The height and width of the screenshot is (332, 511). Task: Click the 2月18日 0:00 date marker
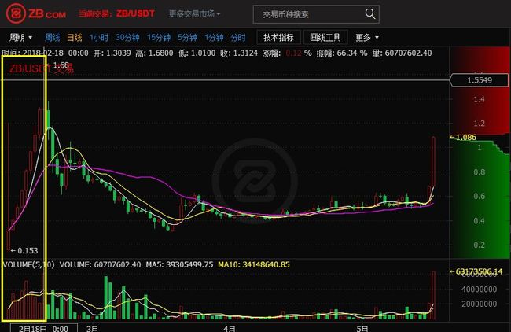tap(44, 328)
